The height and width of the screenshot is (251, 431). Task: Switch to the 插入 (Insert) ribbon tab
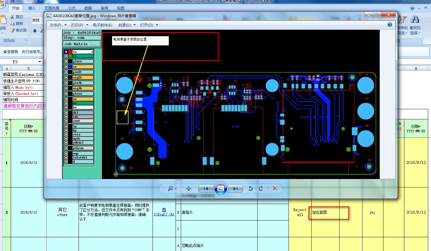[32, 8]
